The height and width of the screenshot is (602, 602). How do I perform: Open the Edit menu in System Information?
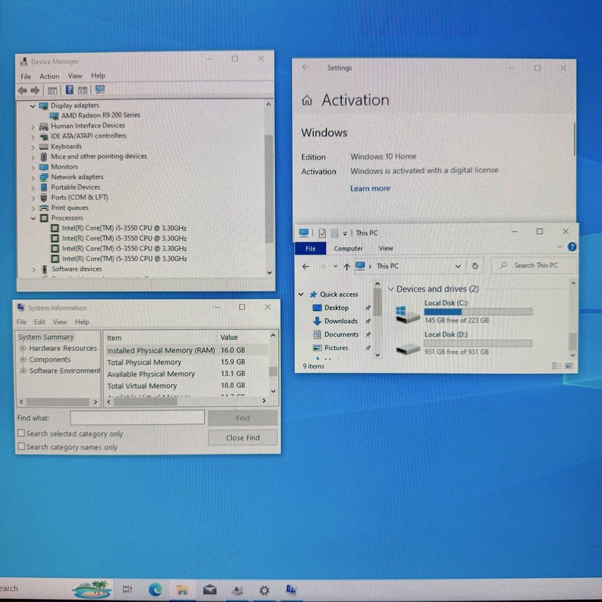click(x=40, y=322)
